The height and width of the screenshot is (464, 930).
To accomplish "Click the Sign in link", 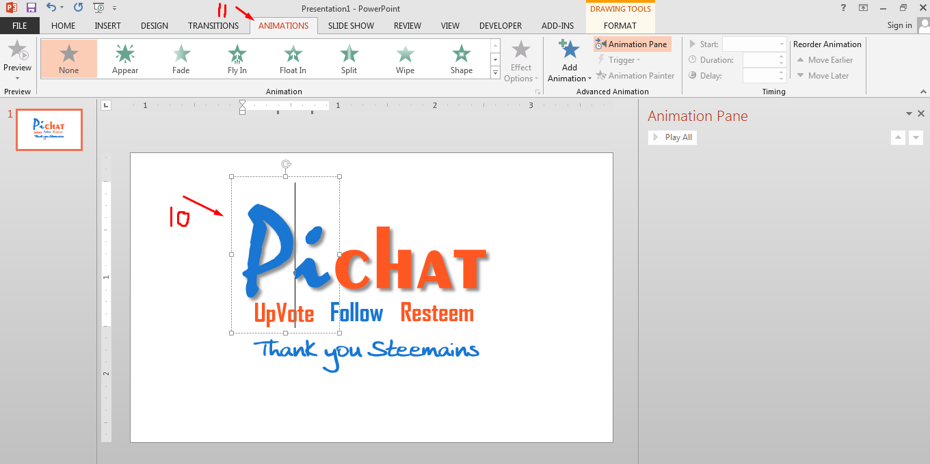I will [899, 25].
